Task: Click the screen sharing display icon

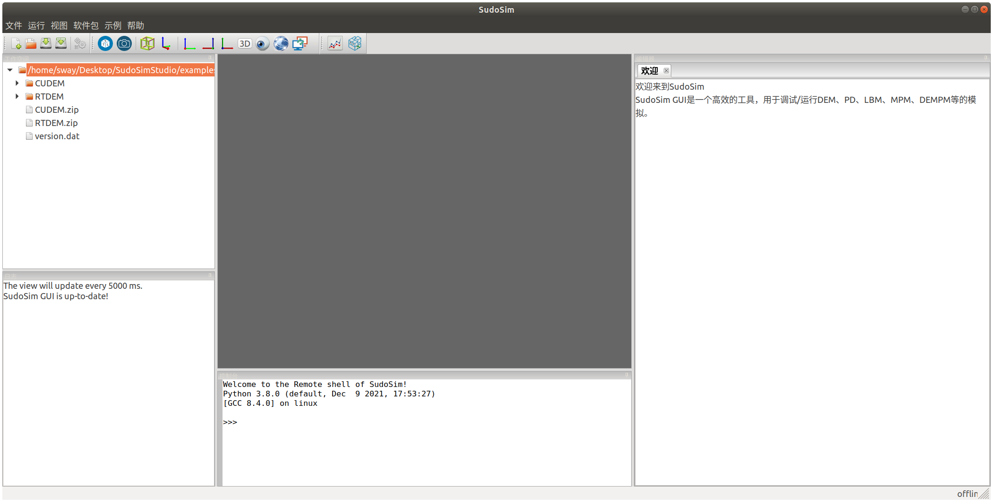Action: [x=301, y=43]
